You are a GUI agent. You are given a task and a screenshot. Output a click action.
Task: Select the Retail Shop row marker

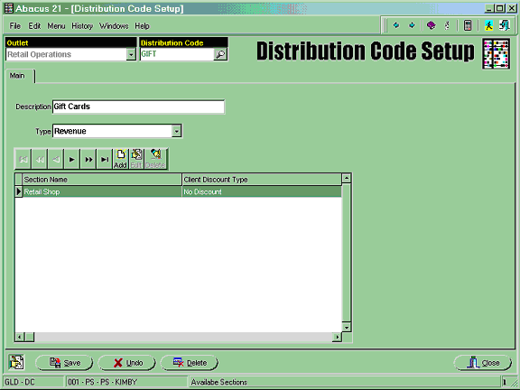(19, 191)
